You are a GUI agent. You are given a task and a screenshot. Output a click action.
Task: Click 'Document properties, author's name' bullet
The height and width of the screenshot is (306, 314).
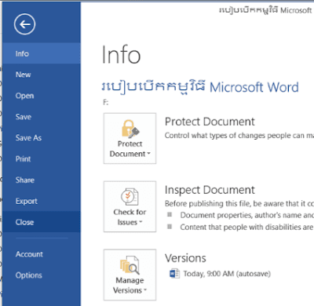pyautogui.click(x=246, y=215)
